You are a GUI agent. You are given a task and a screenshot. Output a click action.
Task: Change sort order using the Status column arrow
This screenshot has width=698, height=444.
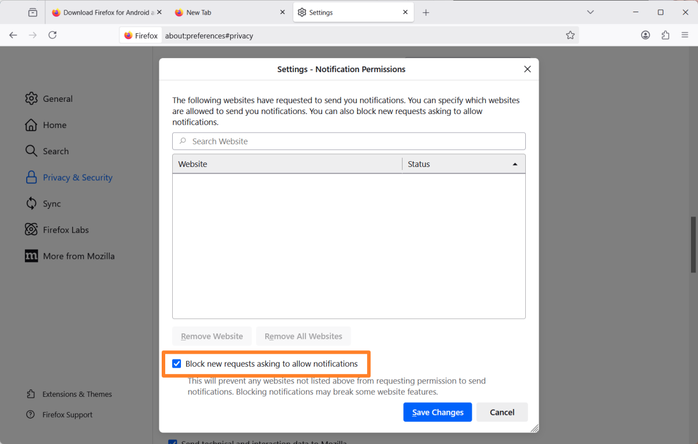pyautogui.click(x=515, y=164)
